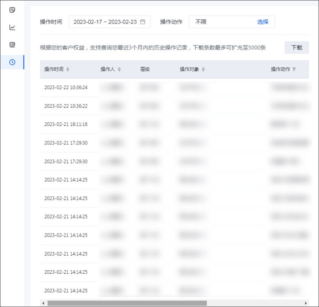This screenshot has height=307, width=319.
Task: Select the row timestamp 2023-02-22 10:36:24
Action: pyautogui.click(x=66, y=87)
